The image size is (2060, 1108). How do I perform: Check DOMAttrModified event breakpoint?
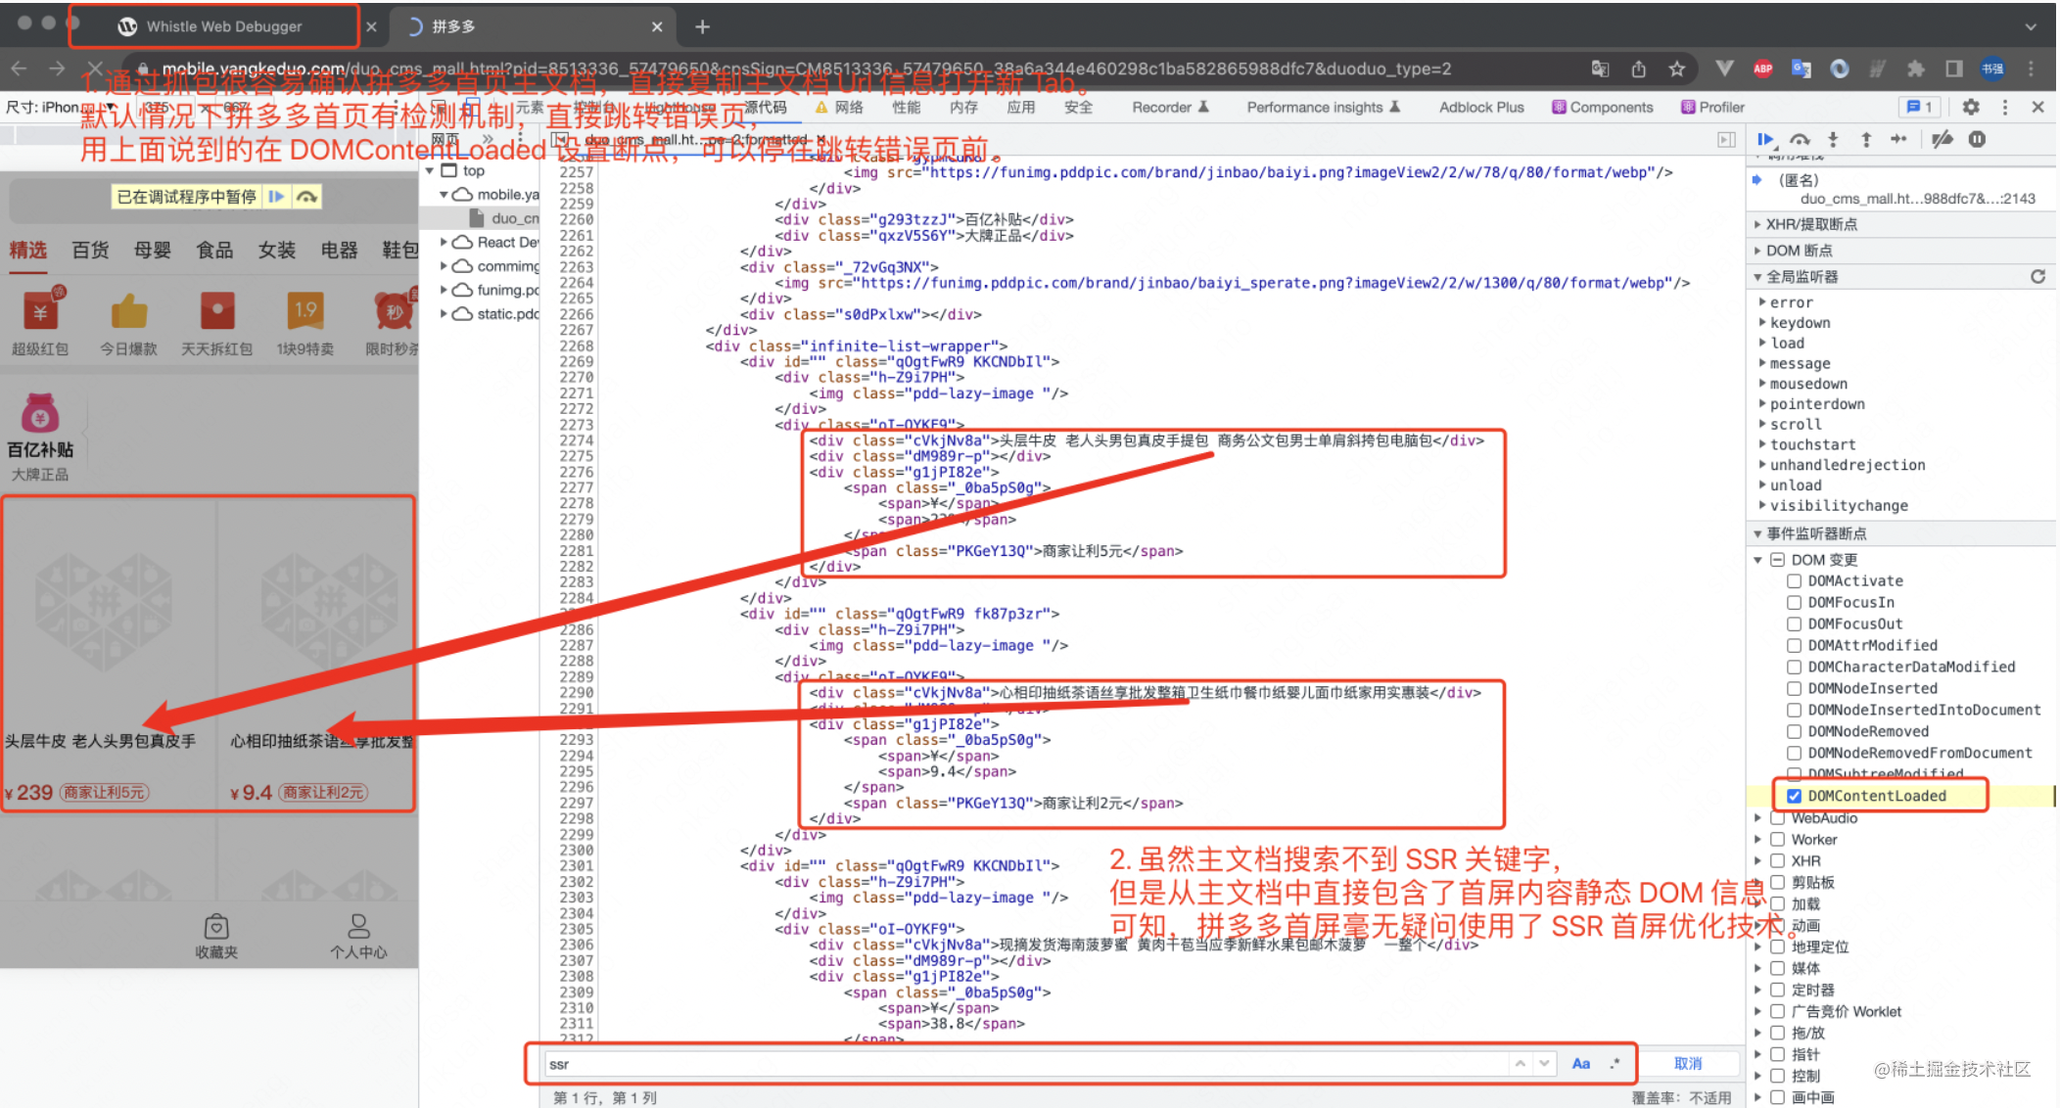(1794, 645)
